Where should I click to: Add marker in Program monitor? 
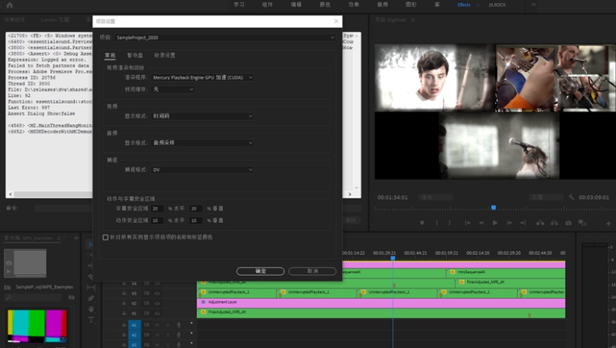(422, 223)
